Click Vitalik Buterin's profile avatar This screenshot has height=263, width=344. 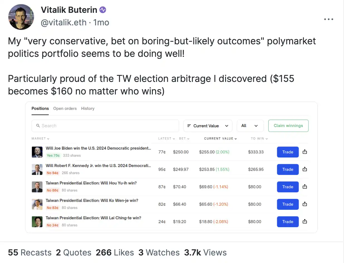[x=21, y=17]
